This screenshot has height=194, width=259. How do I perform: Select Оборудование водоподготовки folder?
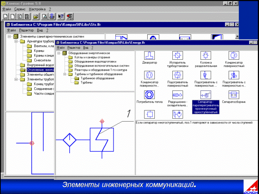point(95,61)
